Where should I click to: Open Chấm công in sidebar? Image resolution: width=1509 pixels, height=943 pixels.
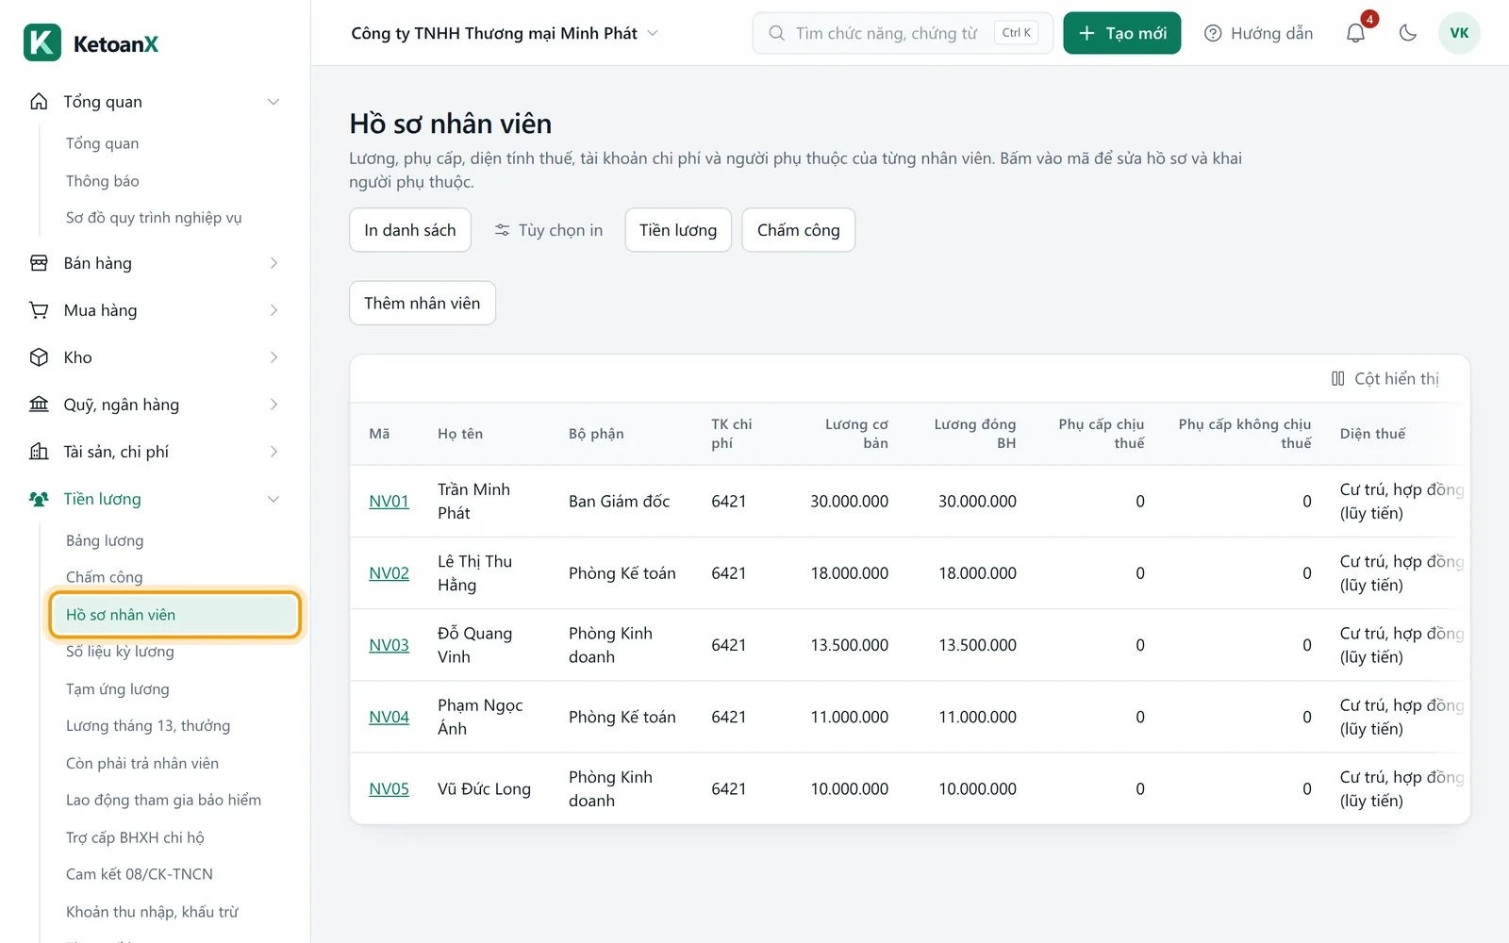point(104,577)
